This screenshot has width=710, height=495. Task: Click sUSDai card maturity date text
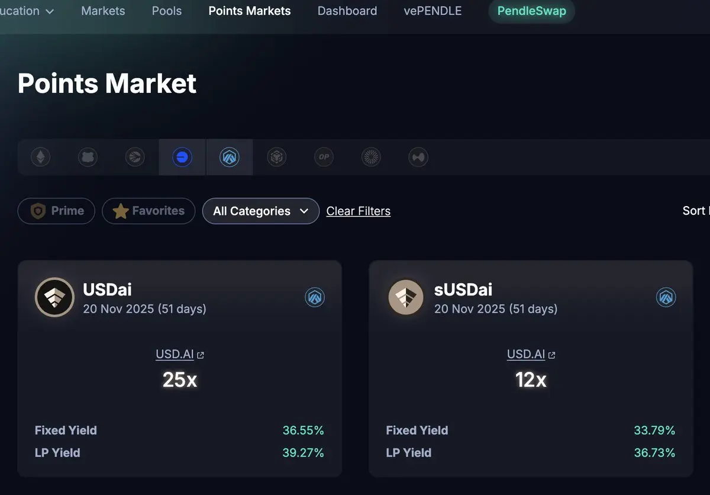tap(496, 309)
